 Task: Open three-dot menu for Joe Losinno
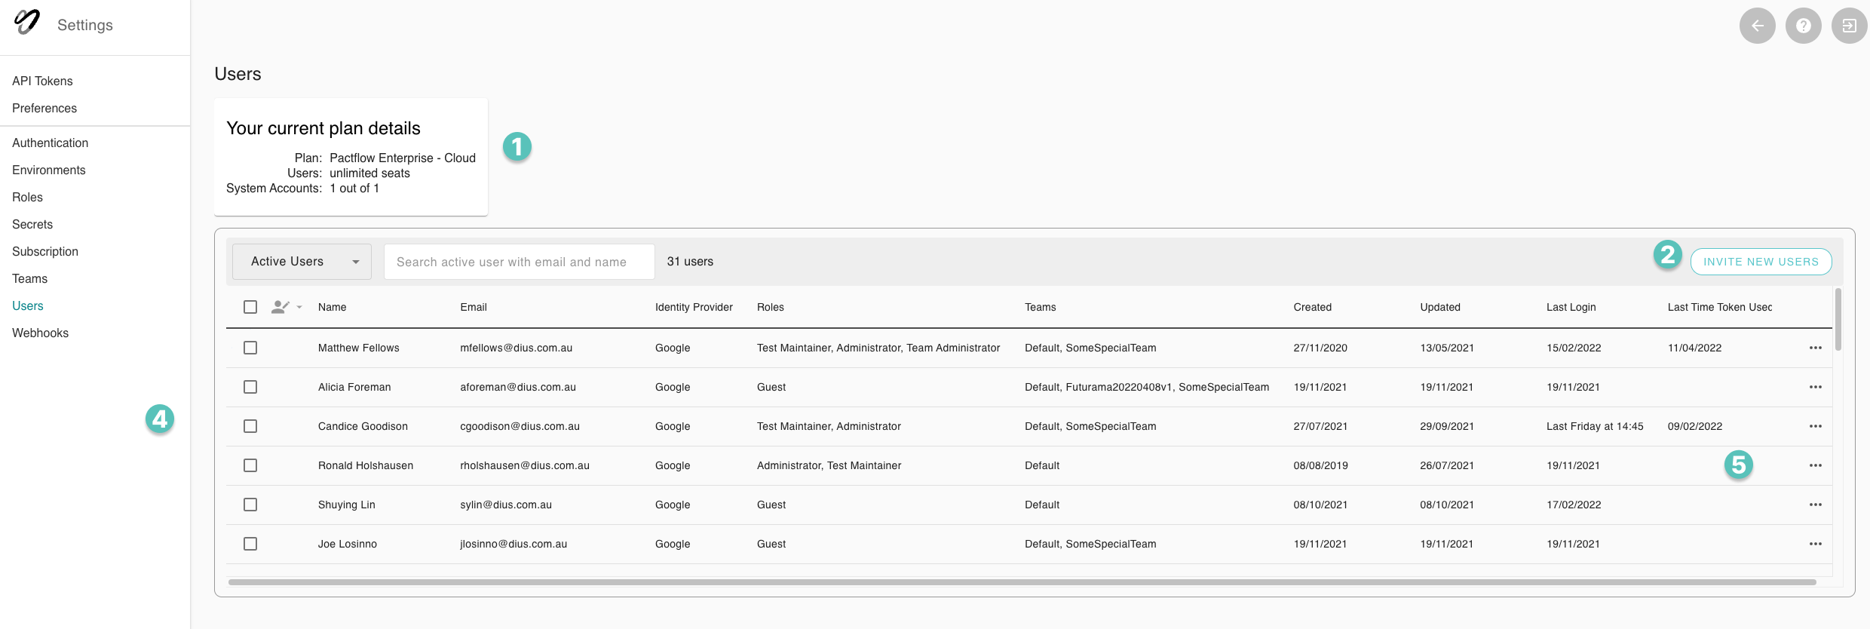point(1815,544)
